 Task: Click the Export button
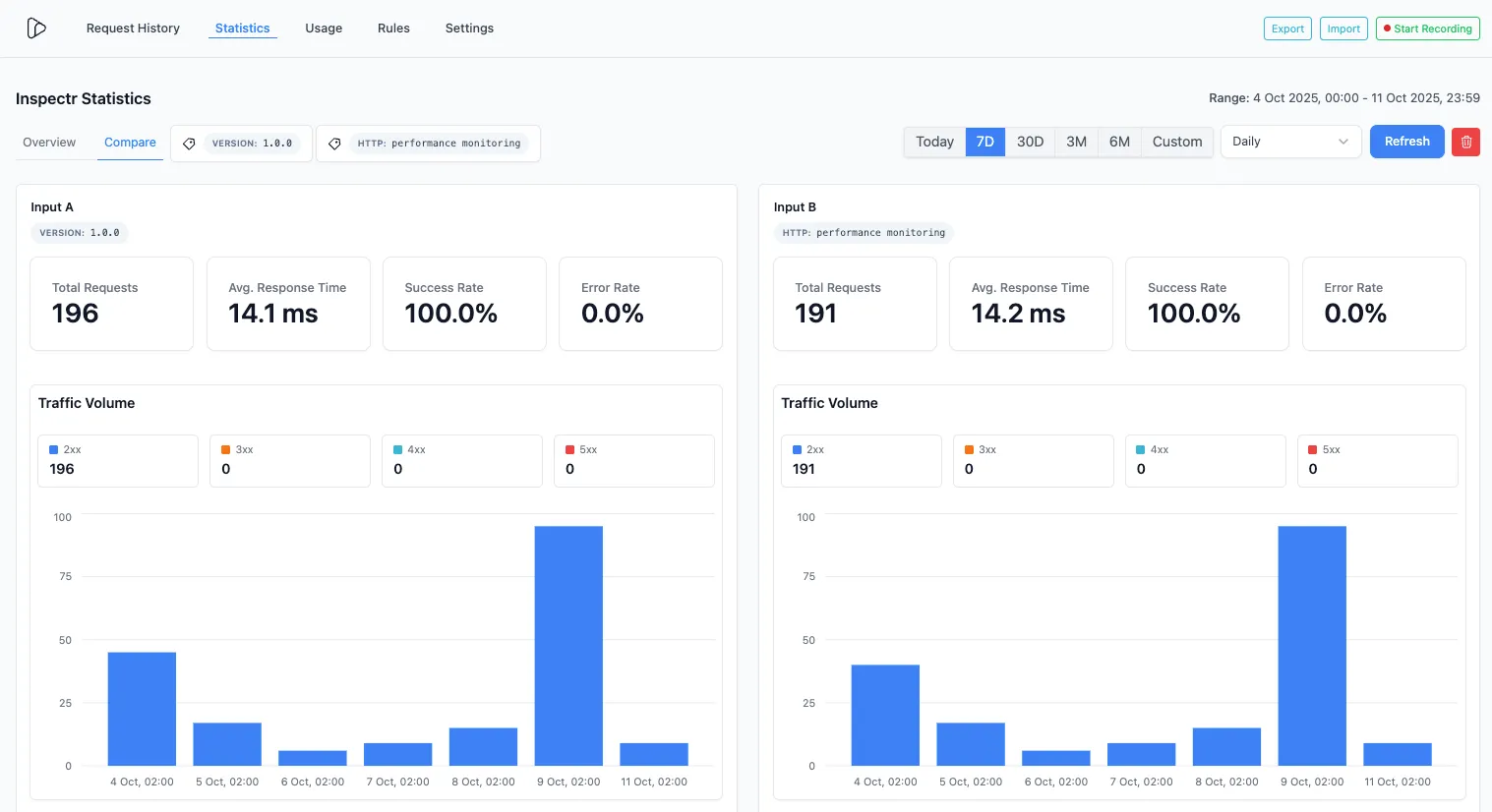pos(1286,28)
